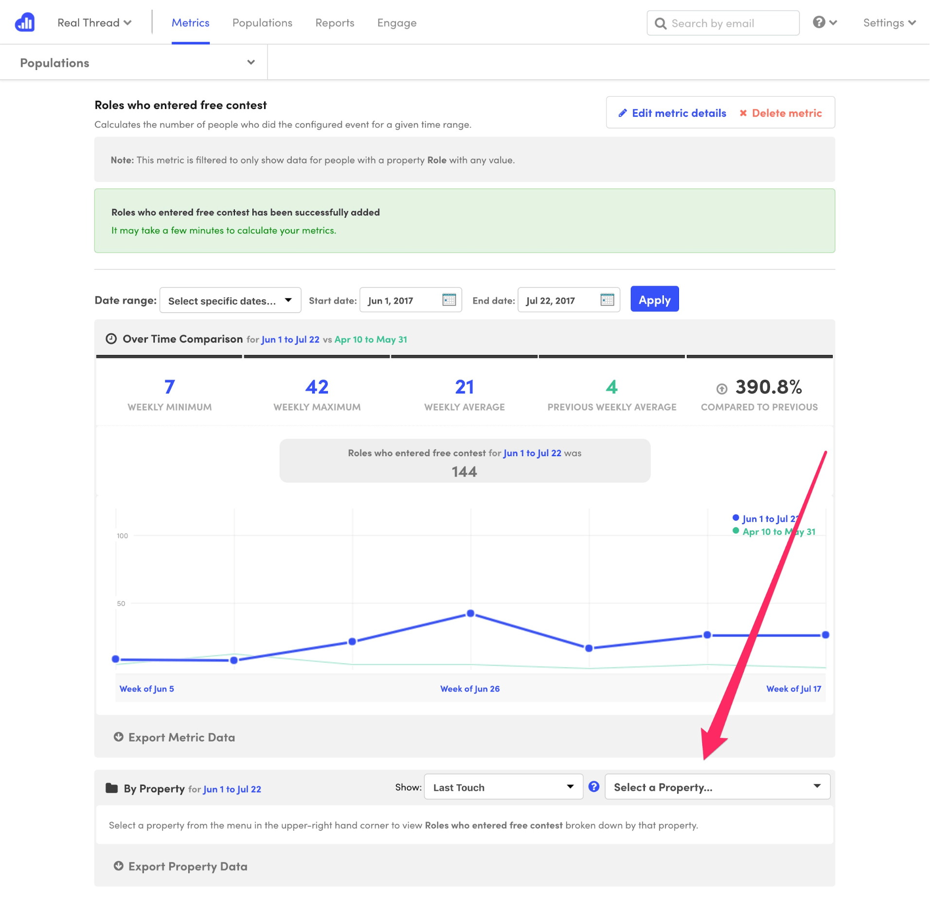This screenshot has width=930, height=904.
Task: Click the Search by email field
Action: [723, 23]
